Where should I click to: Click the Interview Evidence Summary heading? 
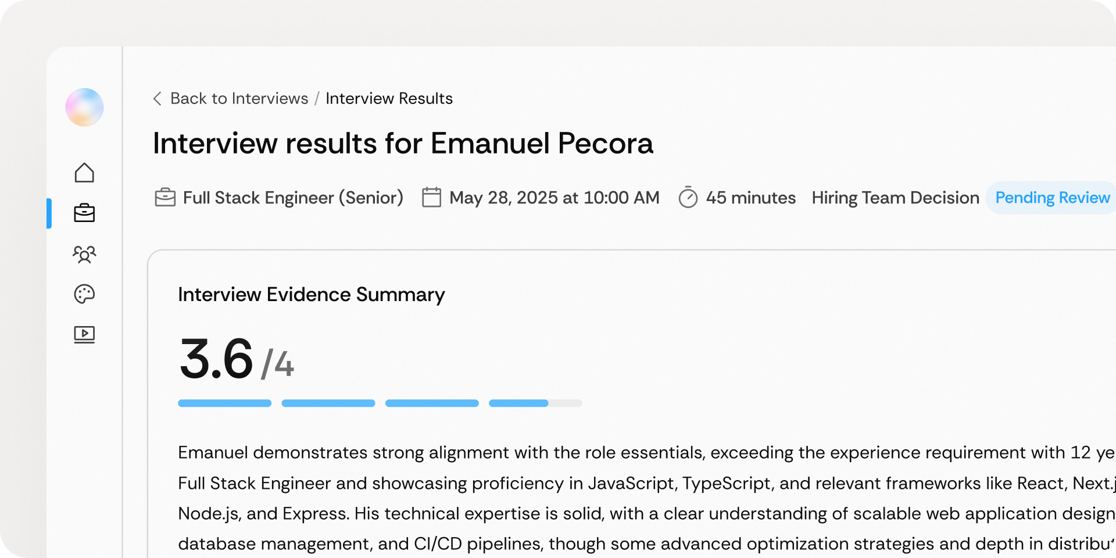pyautogui.click(x=311, y=295)
